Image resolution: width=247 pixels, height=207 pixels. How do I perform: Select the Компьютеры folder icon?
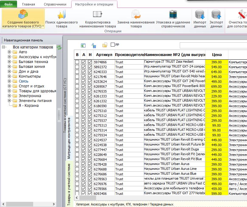tap(15, 76)
